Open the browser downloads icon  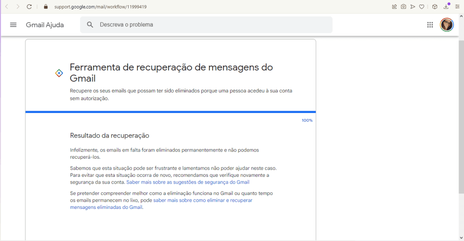pyautogui.click(x=446, y=6)
